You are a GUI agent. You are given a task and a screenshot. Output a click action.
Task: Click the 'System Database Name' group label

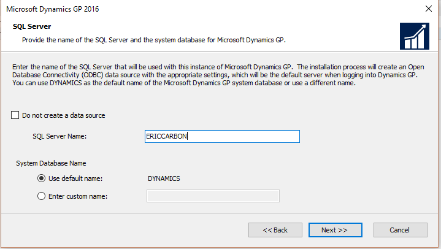coord(51,163)
